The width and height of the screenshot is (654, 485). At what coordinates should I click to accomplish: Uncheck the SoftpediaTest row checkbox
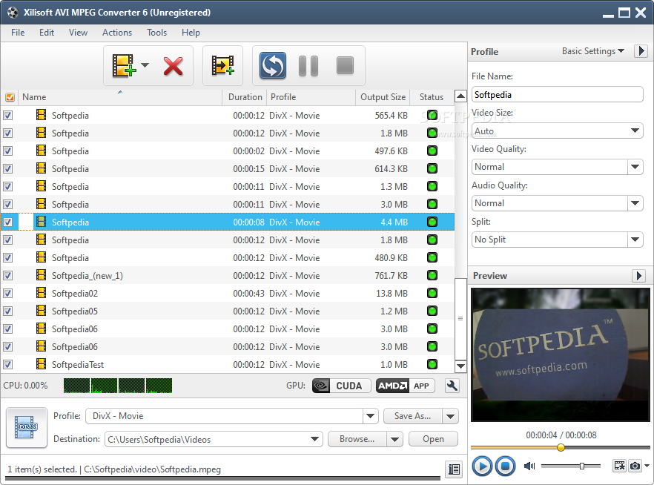point(8,364)
